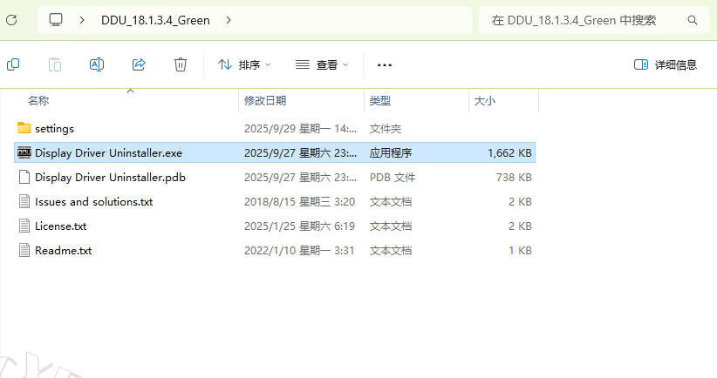Open the 排序 sort dropdown
This screenshot has height=378, width=717.
click(244, 64)
